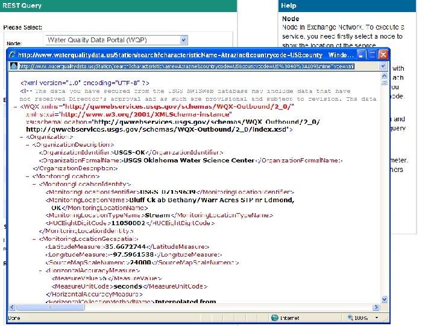Click the Internet zone globe icon
Viewport: 434px width, 326px height.
[275, 318]
